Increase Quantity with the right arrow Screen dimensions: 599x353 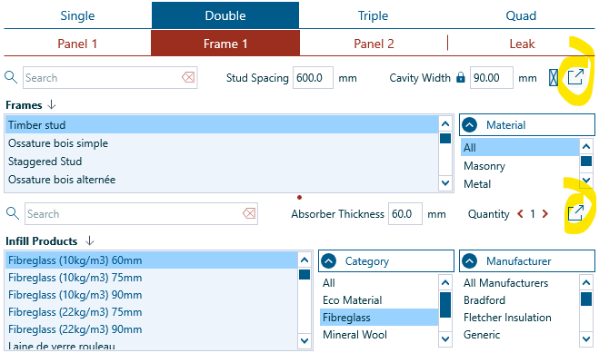click(545, 214)
